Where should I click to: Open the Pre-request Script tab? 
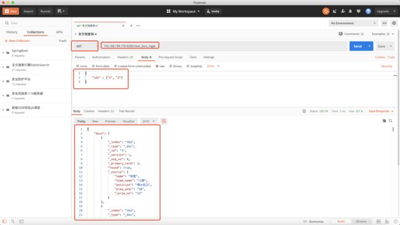[x=170, y=57]
